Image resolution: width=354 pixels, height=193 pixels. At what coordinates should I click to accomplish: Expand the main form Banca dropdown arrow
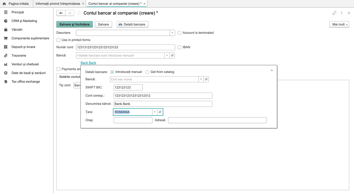click(x=167, y=55)
